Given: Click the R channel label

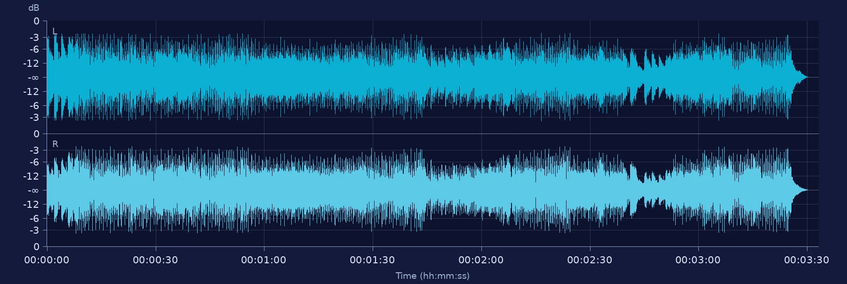Looking at the screenshot, I should (55, 144).
